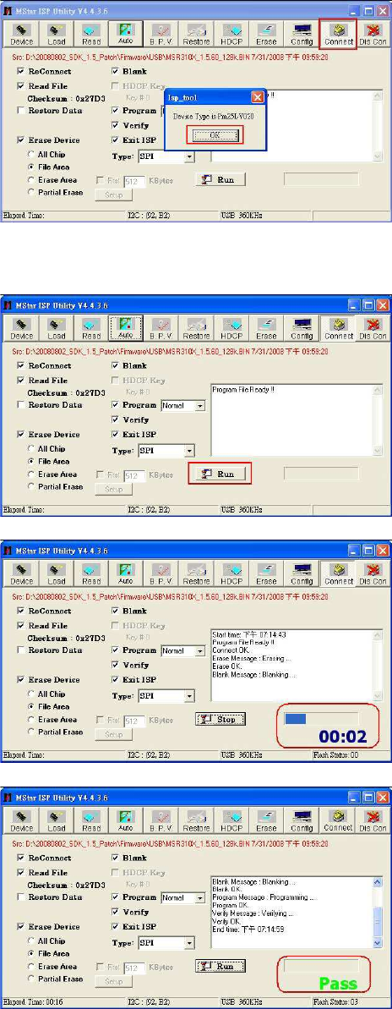Click Run button in window showing Pass
392x1009 pixels.
[x=220, y=967]
